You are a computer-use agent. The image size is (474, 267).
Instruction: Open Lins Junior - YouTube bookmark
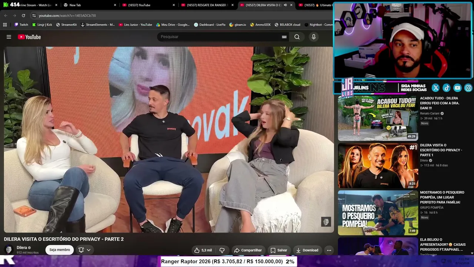[x=136, y=25]
